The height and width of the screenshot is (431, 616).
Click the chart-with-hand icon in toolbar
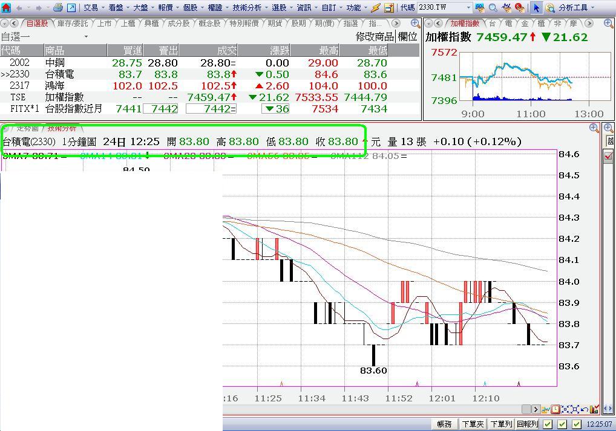pyautogui.click(x=506, y=7)
